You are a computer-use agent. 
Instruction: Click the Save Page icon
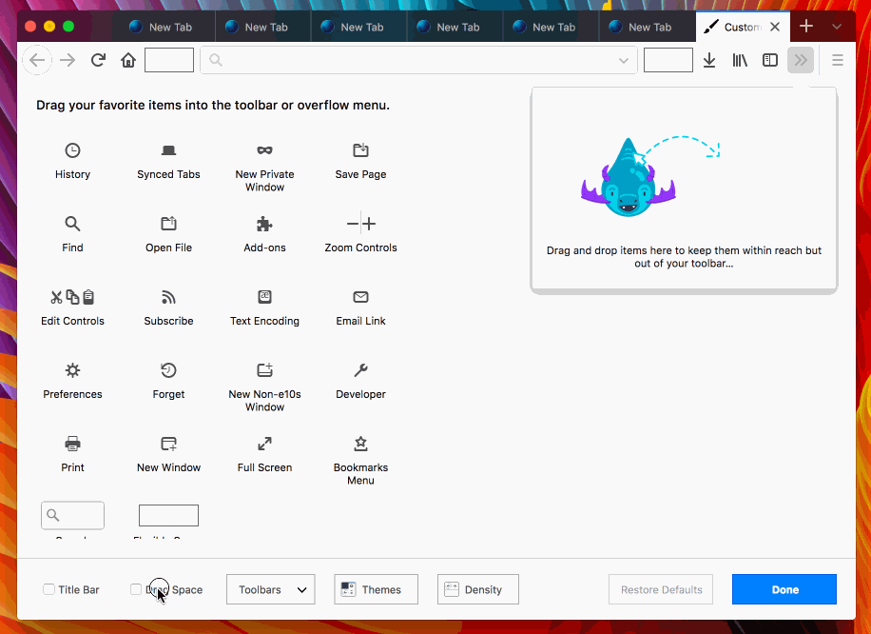[x=361, y=150]
